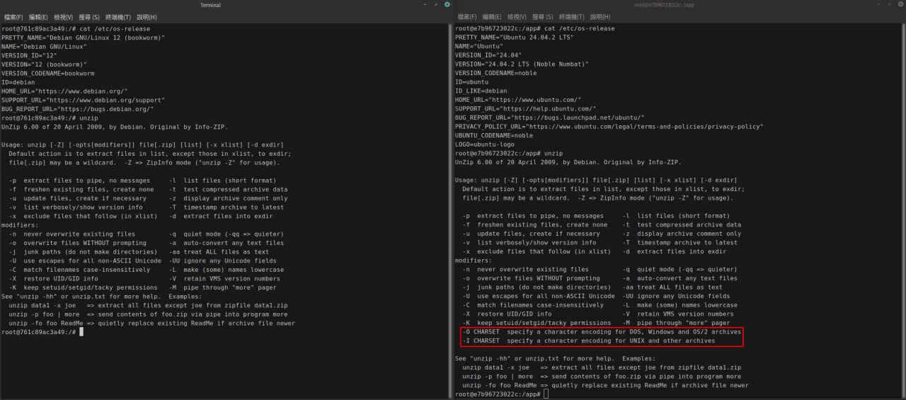Screen dimensions: 906x400
Task: Open 編輯(E) menu in left Terminal window
Action: (38, 16)
